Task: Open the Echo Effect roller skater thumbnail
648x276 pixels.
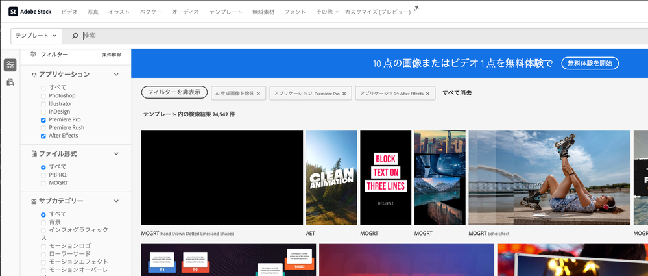Action: coord(549,177)
